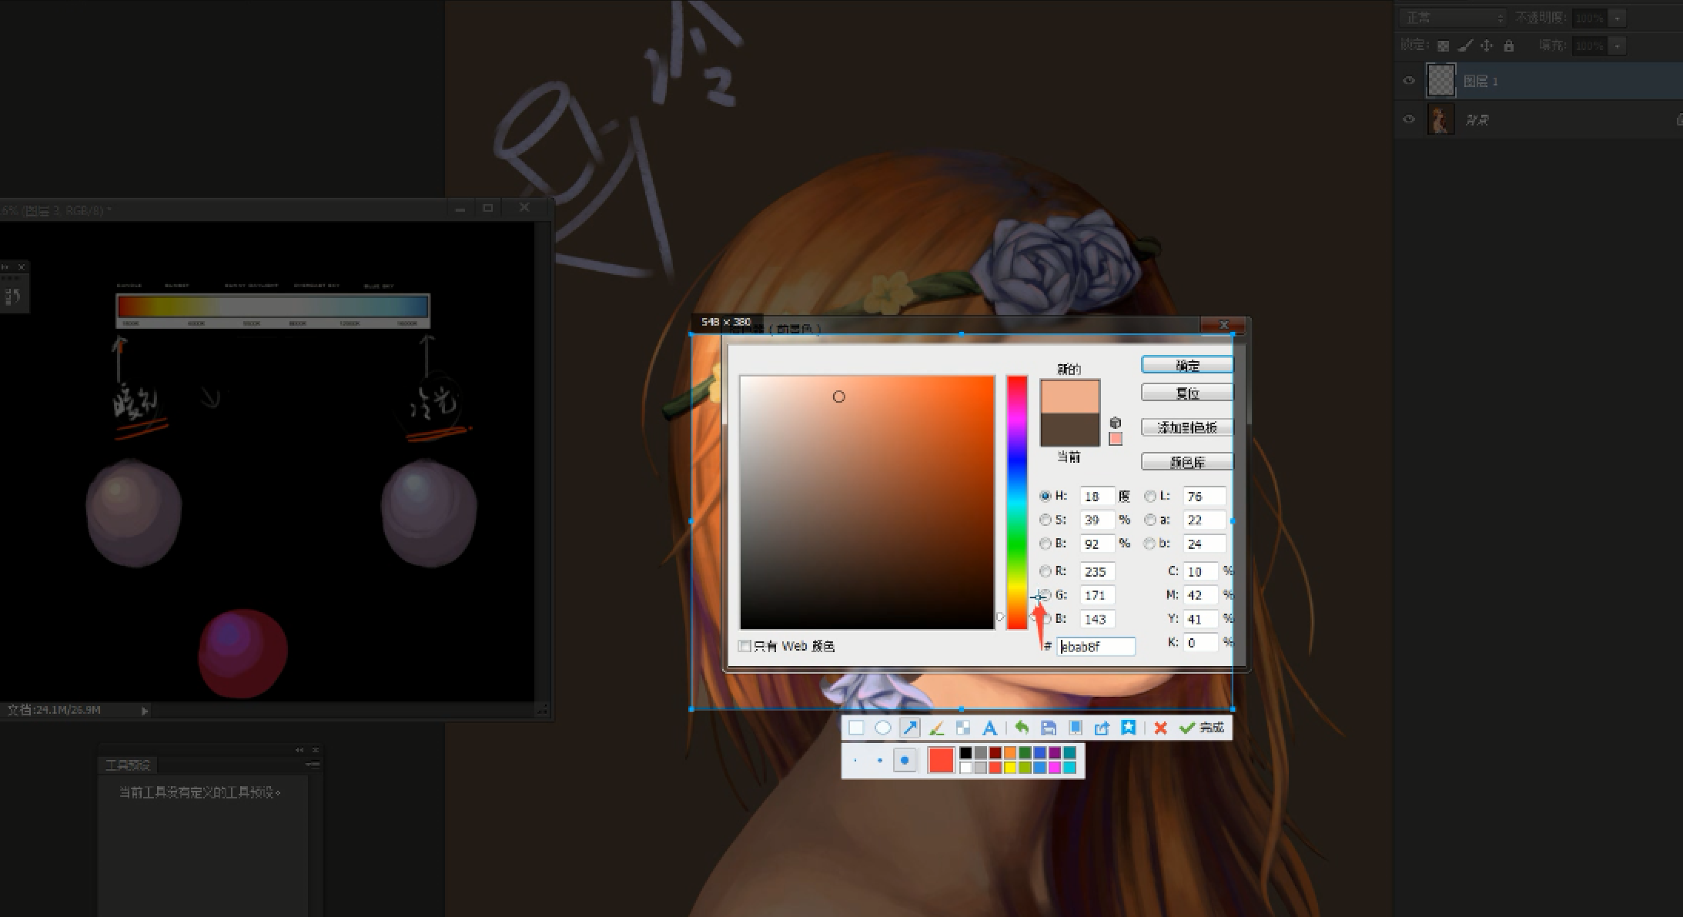
Task: Expand the 不透明度 opacity dropdown arrow
Action: tap(1618, 17)
